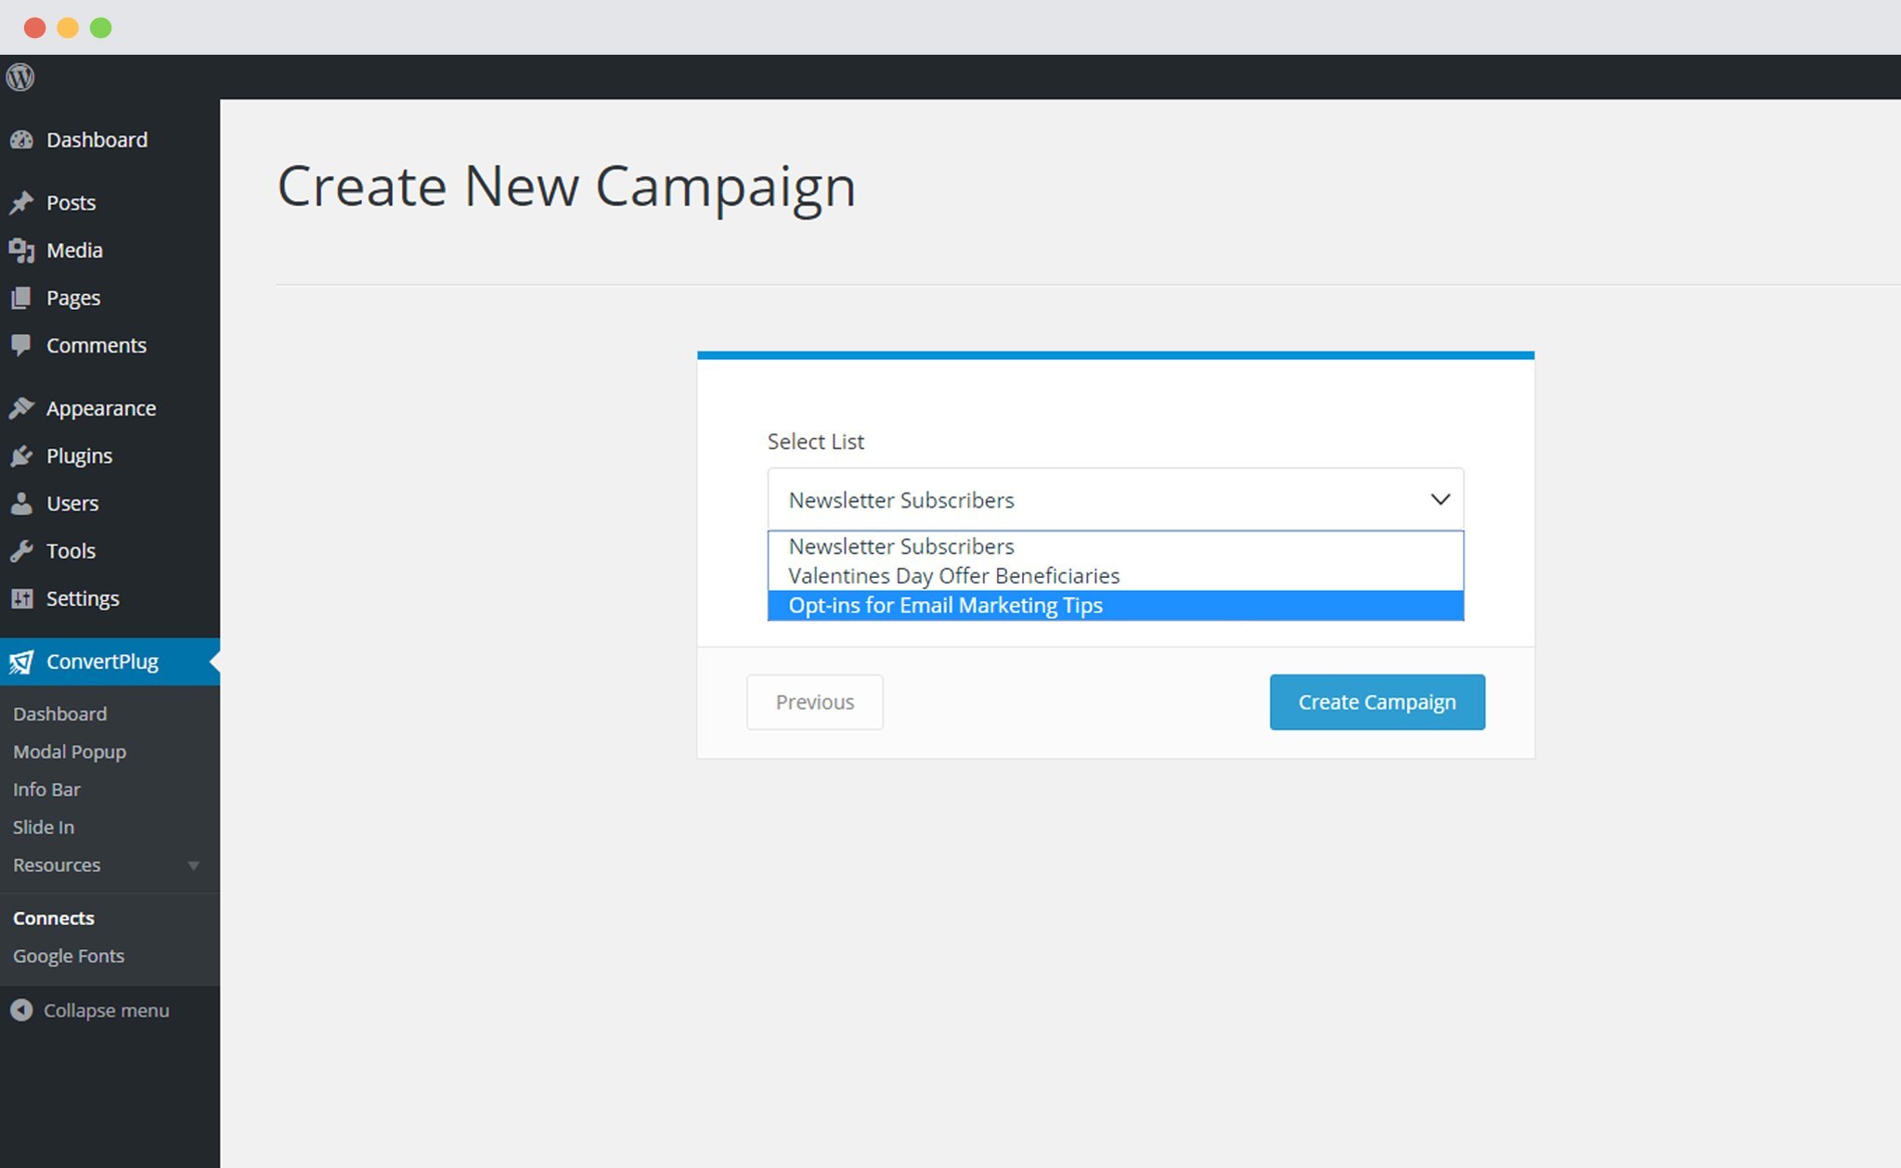Click the Previous button

(815, 701)
